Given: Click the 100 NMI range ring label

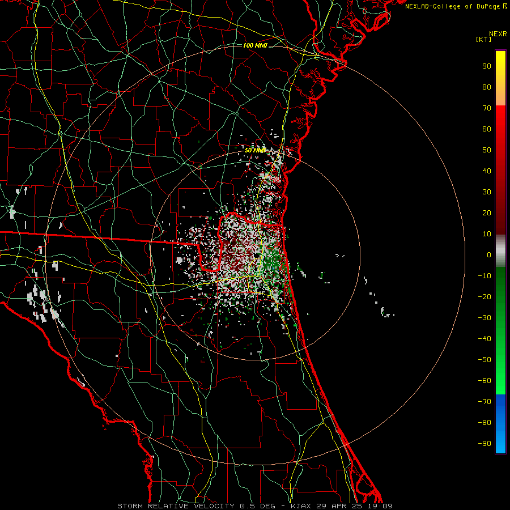Looking at the screenshot, I should (255, 45).
